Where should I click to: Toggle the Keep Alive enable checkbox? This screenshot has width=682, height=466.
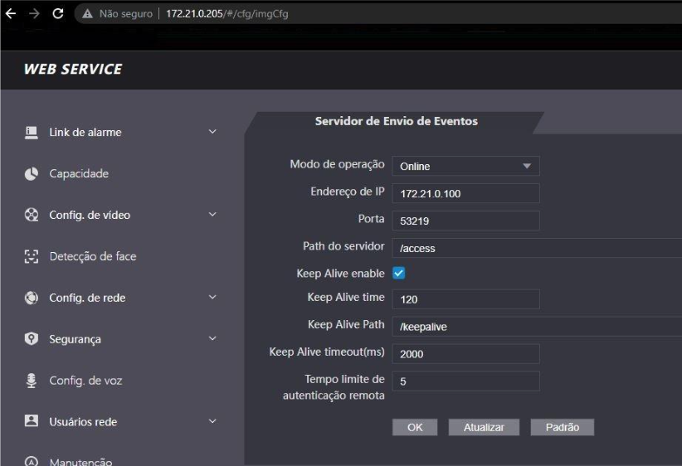tap(398, 273)
